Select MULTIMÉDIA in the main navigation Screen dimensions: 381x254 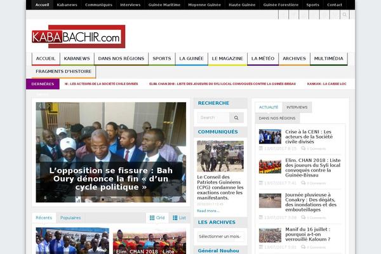pyautogui.click(x=328, y=58)
